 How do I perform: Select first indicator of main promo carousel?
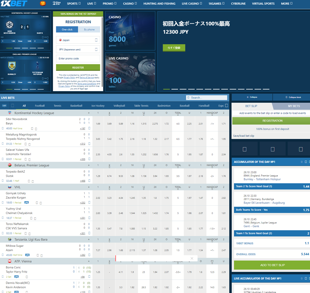coord(166,89)
